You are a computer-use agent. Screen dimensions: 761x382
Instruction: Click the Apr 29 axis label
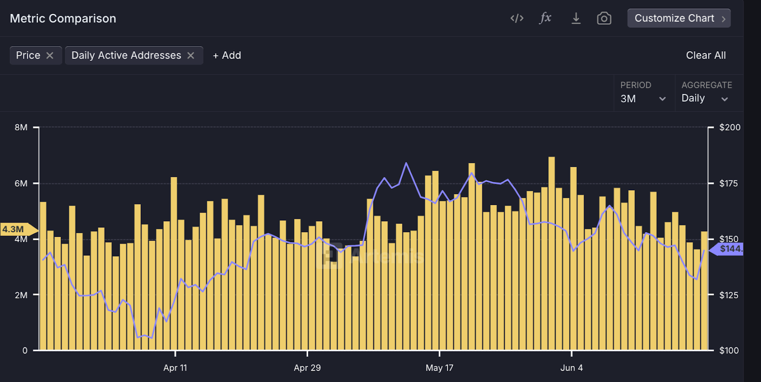point(307,368)
